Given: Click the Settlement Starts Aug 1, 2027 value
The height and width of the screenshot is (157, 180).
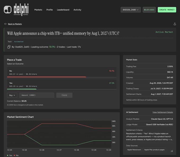Looking at the screenshot, I should click(162, 94).
